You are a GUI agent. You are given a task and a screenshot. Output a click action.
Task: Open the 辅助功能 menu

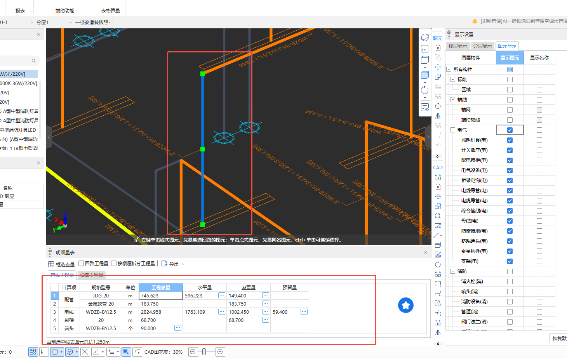[x=65, y=11]
